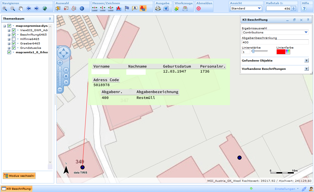Screen dimensions: 314x192
Task: Click the red Linienfarbe color swatch
Action: [281, 52]
